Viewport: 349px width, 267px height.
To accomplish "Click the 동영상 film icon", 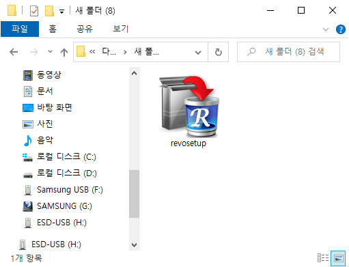I will 28,75.
